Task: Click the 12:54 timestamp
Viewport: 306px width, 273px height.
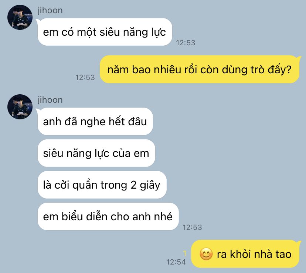Action: point(176,262)
